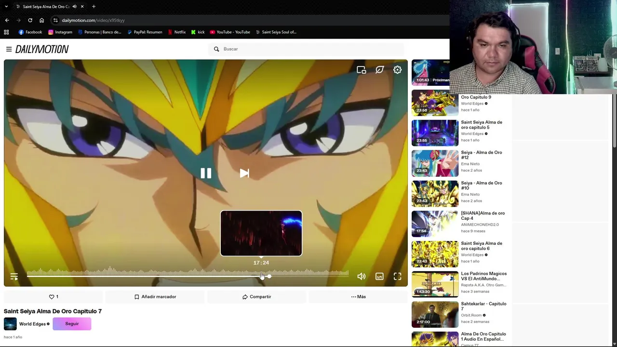Expand the Más options menu
The width and height of the screenshot is (617, 347).
point(359,297)
